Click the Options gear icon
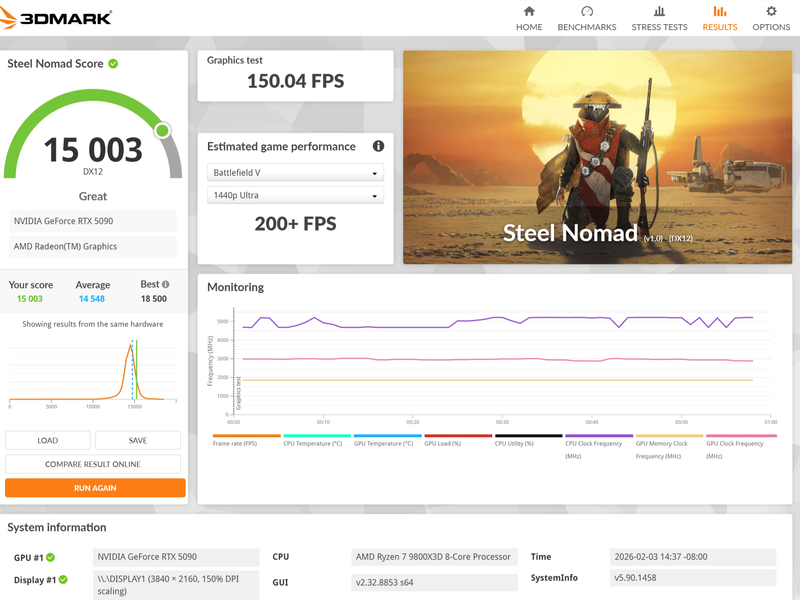Viewport: 800px width, 600px height. (x=771, y=11)
